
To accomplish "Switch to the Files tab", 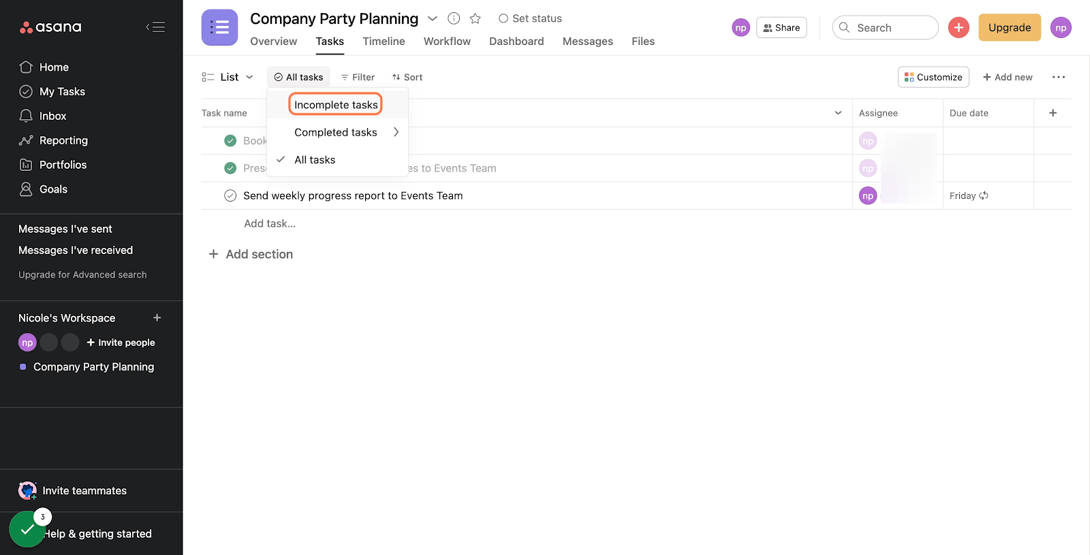I will tap(643, 41).
